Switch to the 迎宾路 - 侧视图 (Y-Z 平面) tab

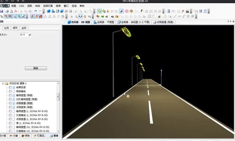pyautogui.click(x=134, y=22)
